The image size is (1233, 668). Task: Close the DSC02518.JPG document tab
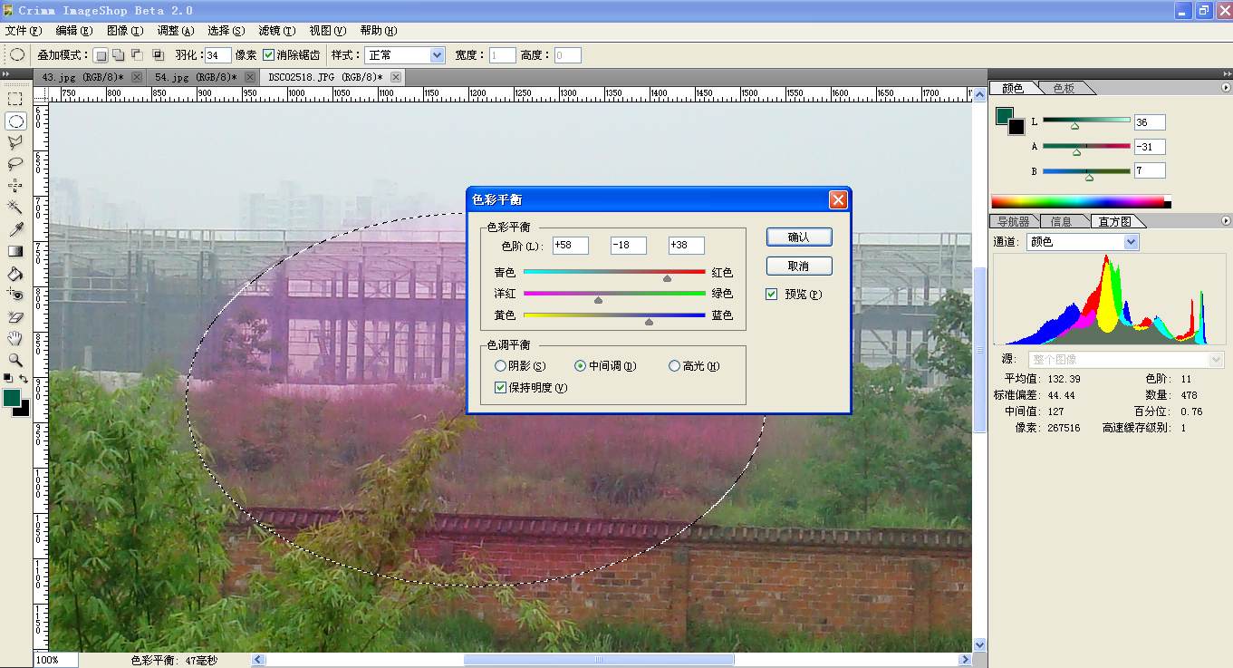(x=395, y=78)
